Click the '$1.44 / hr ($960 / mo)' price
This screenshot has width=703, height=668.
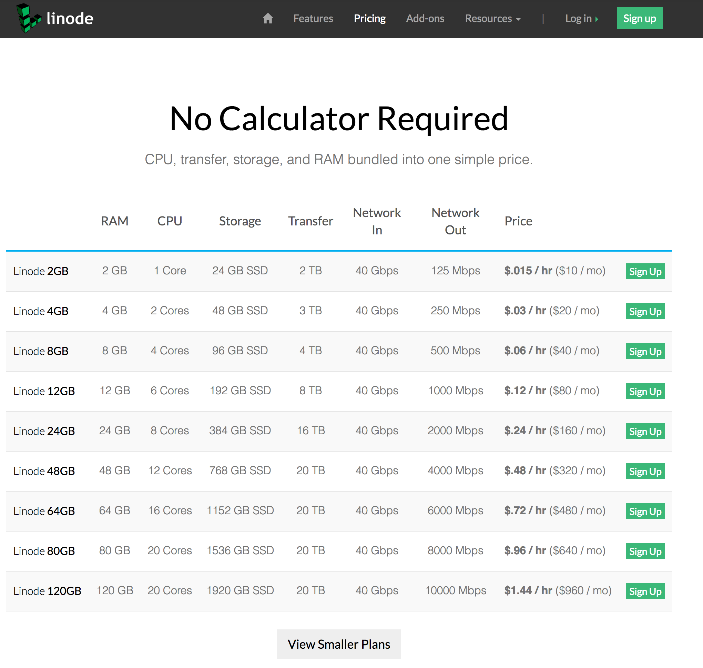tap(558, 590)
